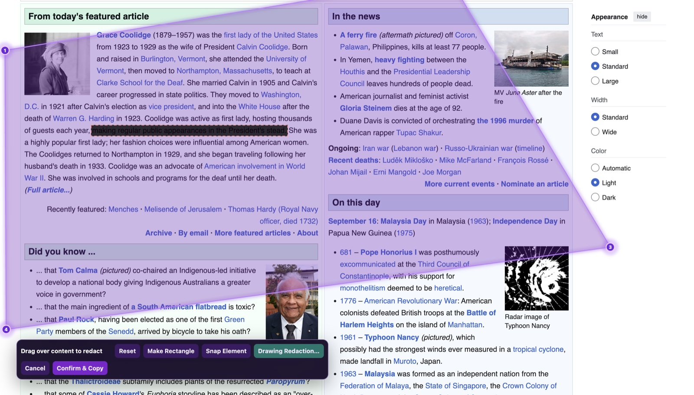Open the recently featured Menches link

click(123, 209)
